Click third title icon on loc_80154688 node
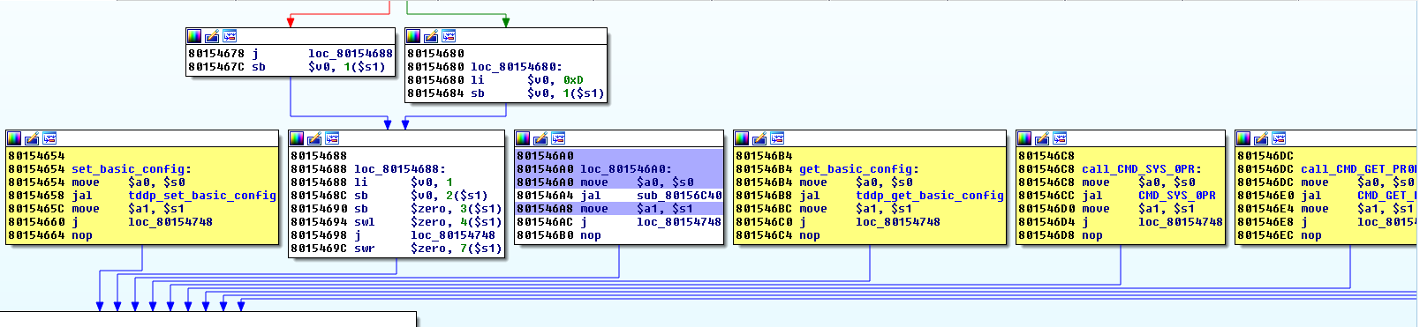The image size is (1420, 327). (332, 138)
